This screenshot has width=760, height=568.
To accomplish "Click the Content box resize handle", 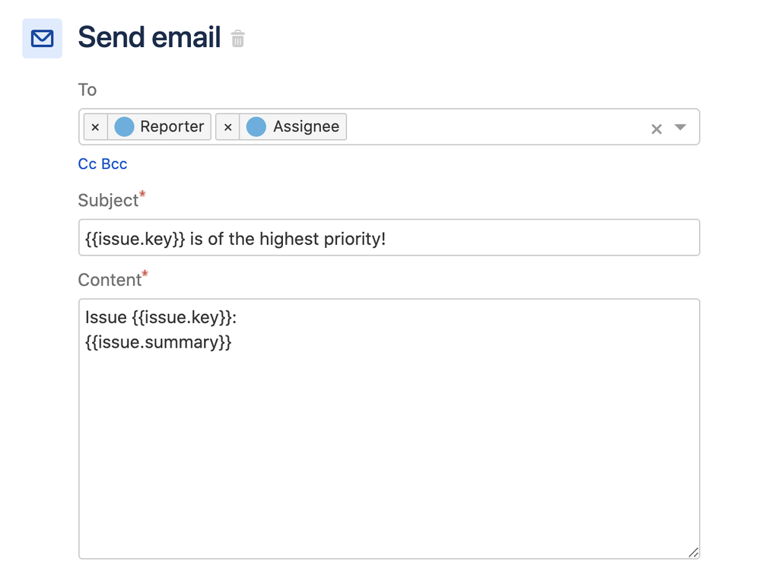I will pos(694,553).
